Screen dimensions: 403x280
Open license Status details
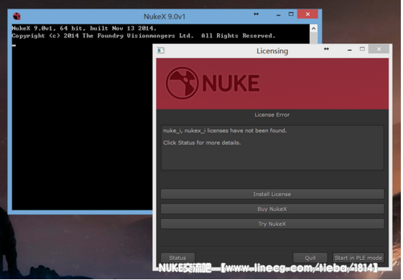pyautogui.click(x=178, y=258)
